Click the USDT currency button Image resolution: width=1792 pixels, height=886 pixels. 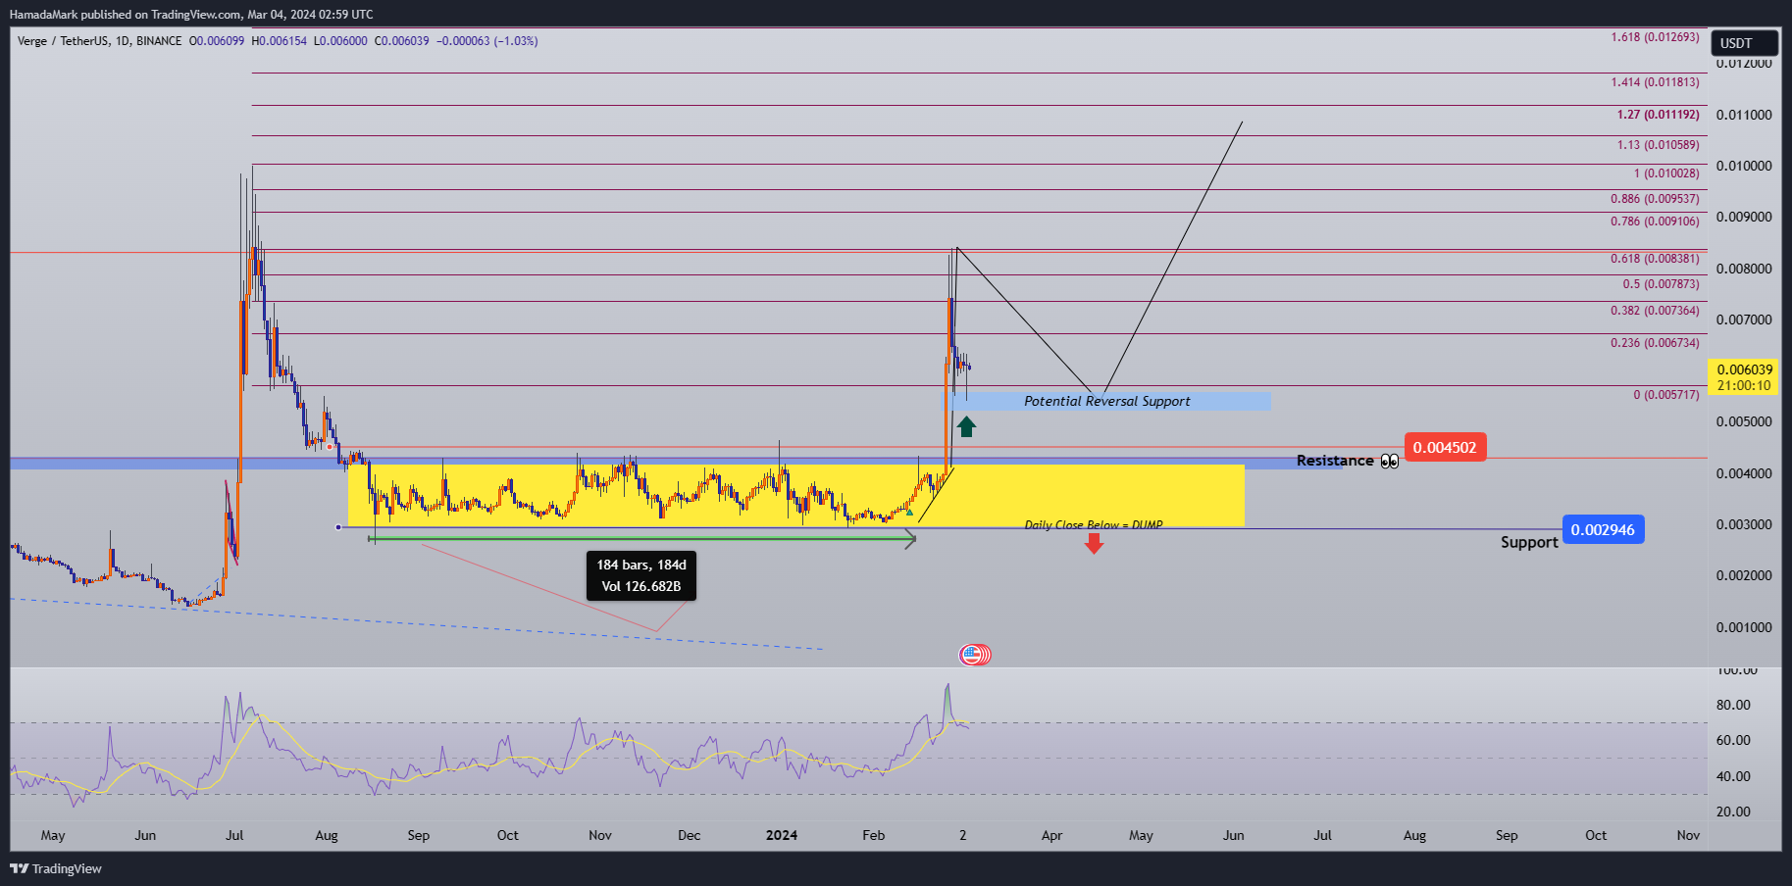(1744, 43)
